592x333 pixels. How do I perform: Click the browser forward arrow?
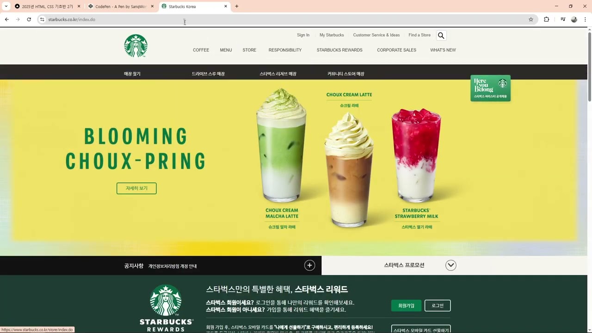(x=18, y=19)
